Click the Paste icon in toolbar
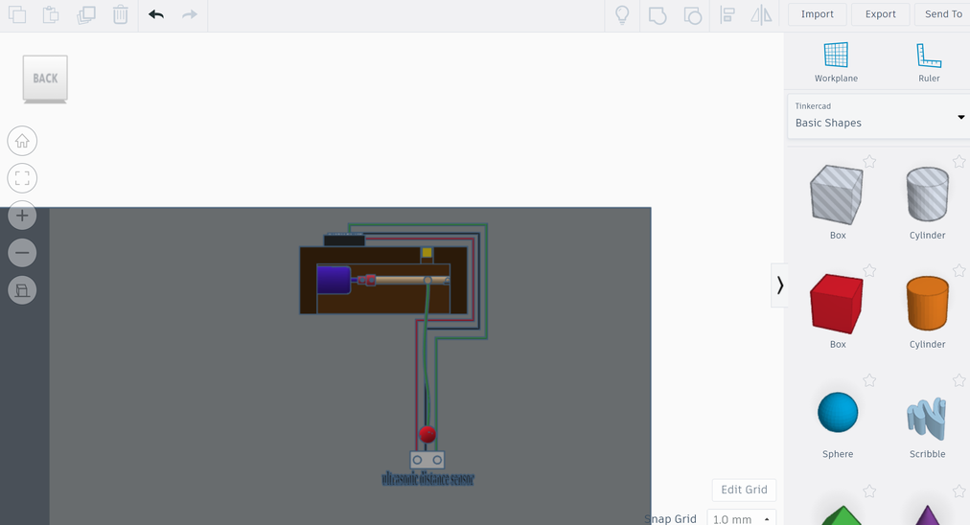This screenshot has height=525, width=970. (x=51, y=14)
